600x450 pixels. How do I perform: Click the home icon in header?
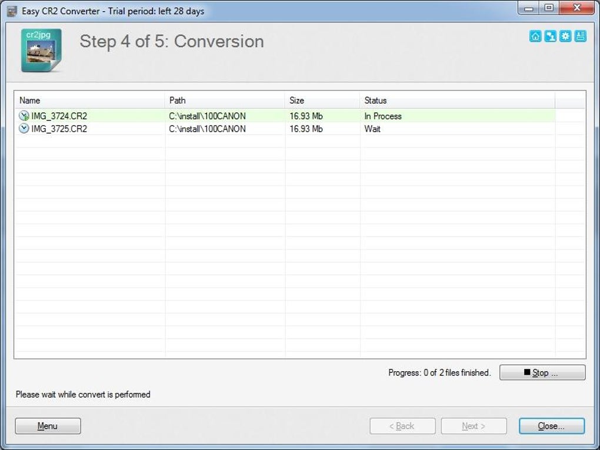(x=535, y=36)
